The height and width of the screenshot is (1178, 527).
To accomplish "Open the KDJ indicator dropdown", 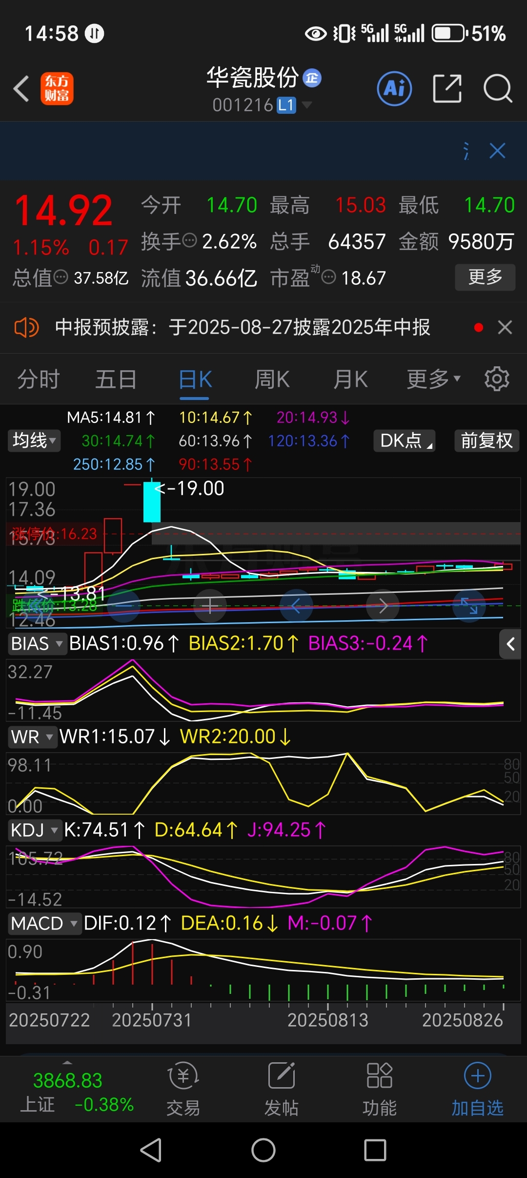I will 34,830.
